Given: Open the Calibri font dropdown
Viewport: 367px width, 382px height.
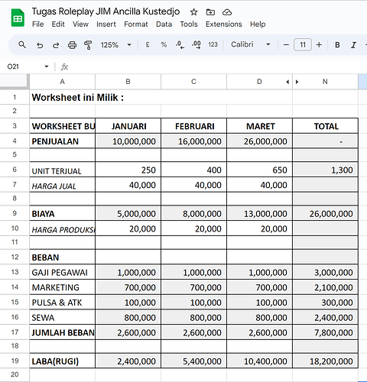Looking at the screenshot, I should (x=251, y=44).
